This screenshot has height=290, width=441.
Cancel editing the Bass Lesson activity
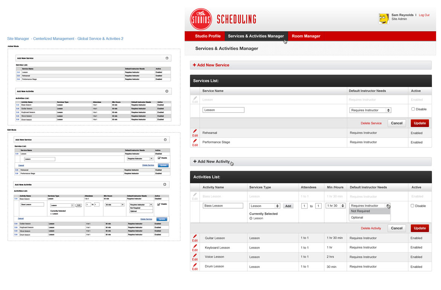click(397, 228)
